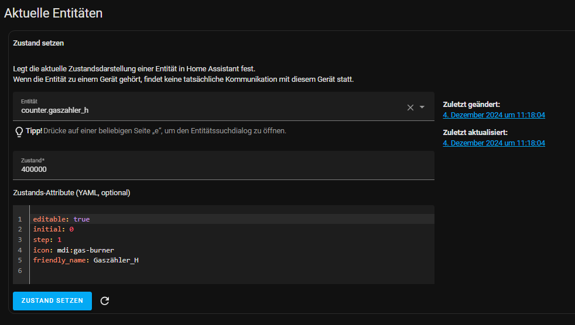Clear the selected entity with the X icon
This screenshot has height=325, width=575.
(410, 108)
